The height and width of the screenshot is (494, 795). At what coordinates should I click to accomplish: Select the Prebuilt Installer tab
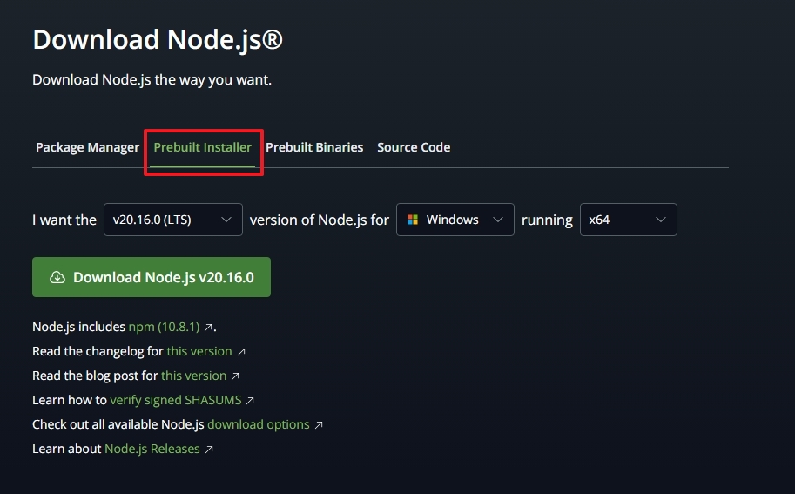203,147
